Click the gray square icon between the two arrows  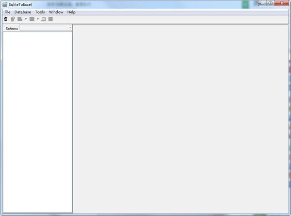pos(32,19)
